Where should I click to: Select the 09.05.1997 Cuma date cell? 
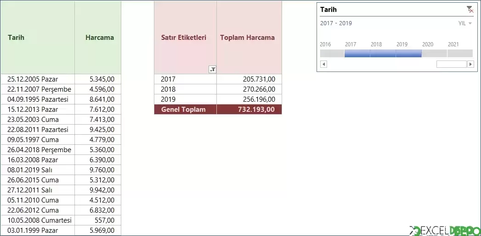pos(37,140)
